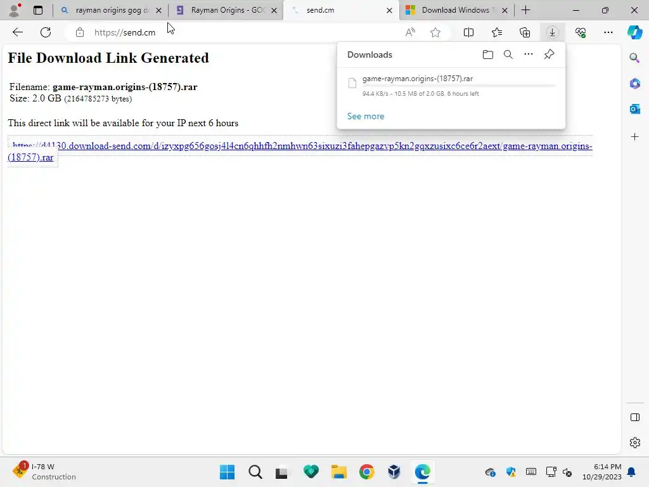Viewport: 649px width, 487px height.
Task: Open Windows Security tray icon
Action: click(511, 472)
